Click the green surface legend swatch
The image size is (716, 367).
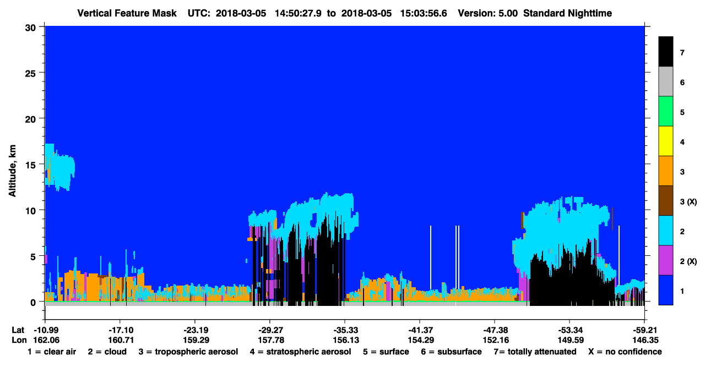pos(665,112)
